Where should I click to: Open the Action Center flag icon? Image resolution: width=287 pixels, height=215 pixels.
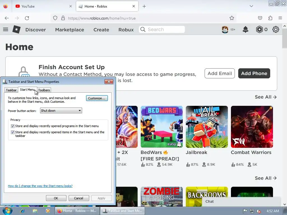click(245, 211)
